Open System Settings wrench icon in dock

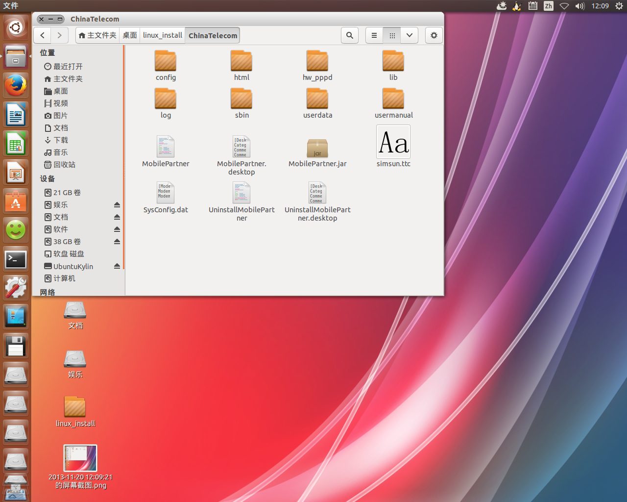pyautogui.click(x=16, y=288)
